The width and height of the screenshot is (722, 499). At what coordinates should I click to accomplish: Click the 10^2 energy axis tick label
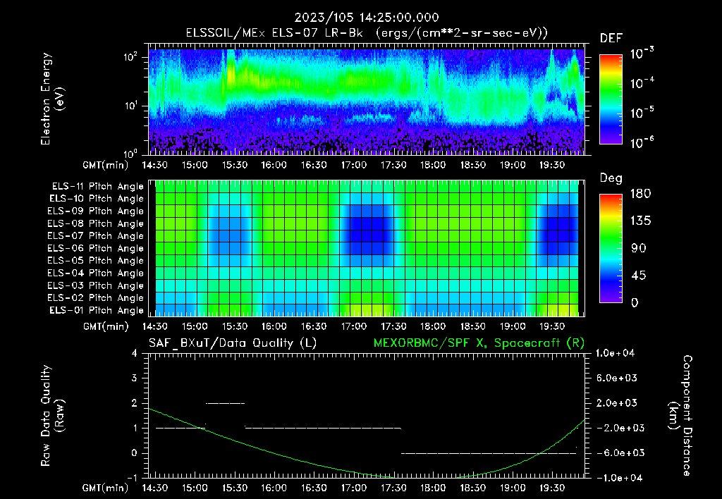130,58
